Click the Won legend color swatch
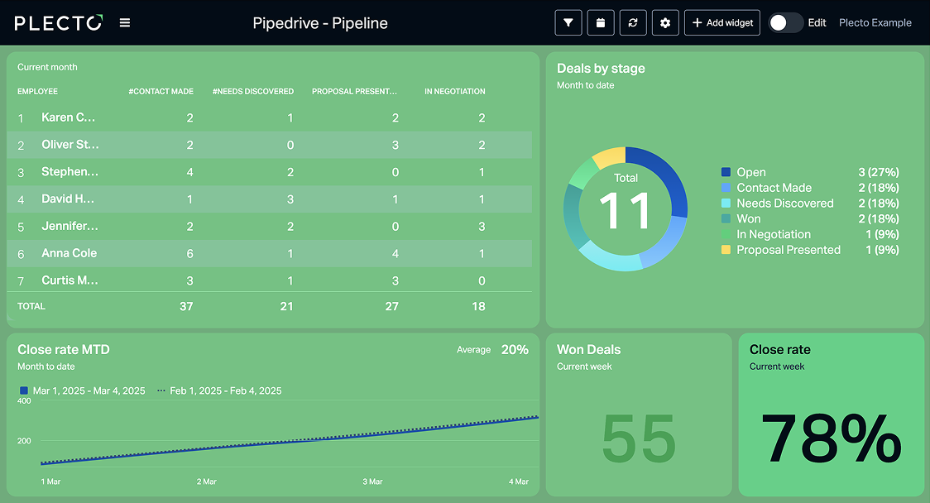The image size is (930, 503). click(726, 218)
